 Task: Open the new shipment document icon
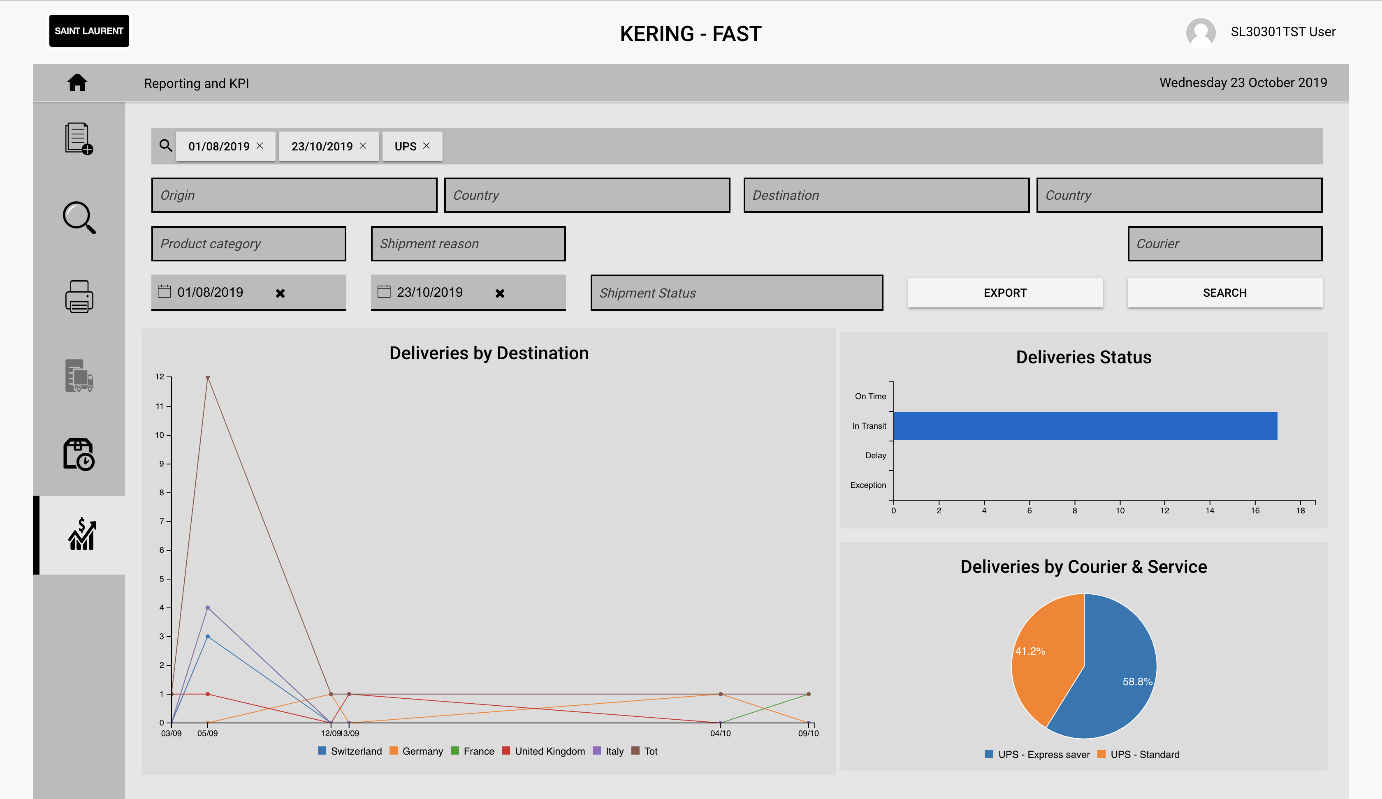pyautogui.click(x=79, y=138)
